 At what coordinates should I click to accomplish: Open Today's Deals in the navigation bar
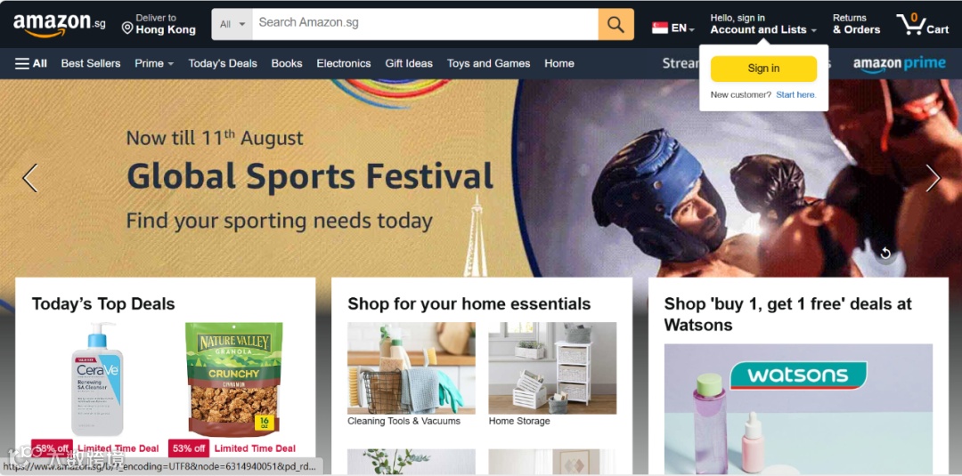223,63
